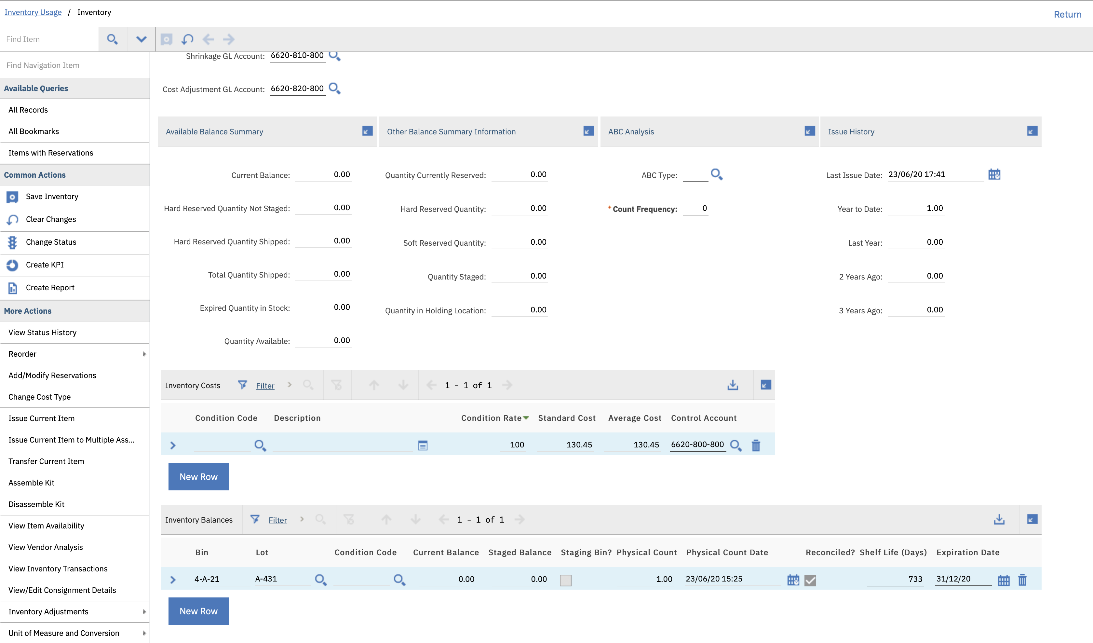Select Items with Reservations query
This screenshot has width=1093, height=643.
tap(51, 153)
